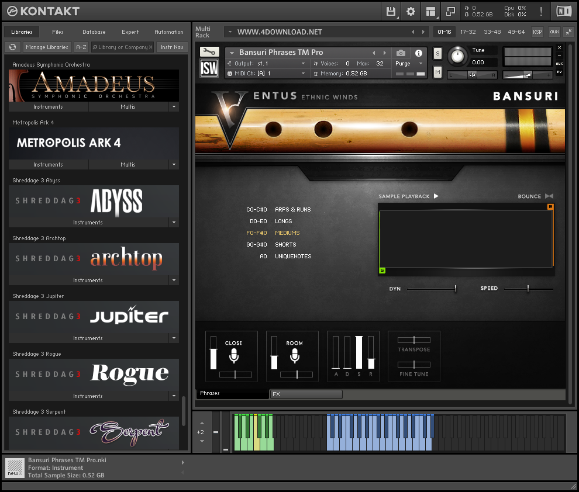Open the FX tab
The height and width of the screenshot is (492, 579).
tap(306, 394)
